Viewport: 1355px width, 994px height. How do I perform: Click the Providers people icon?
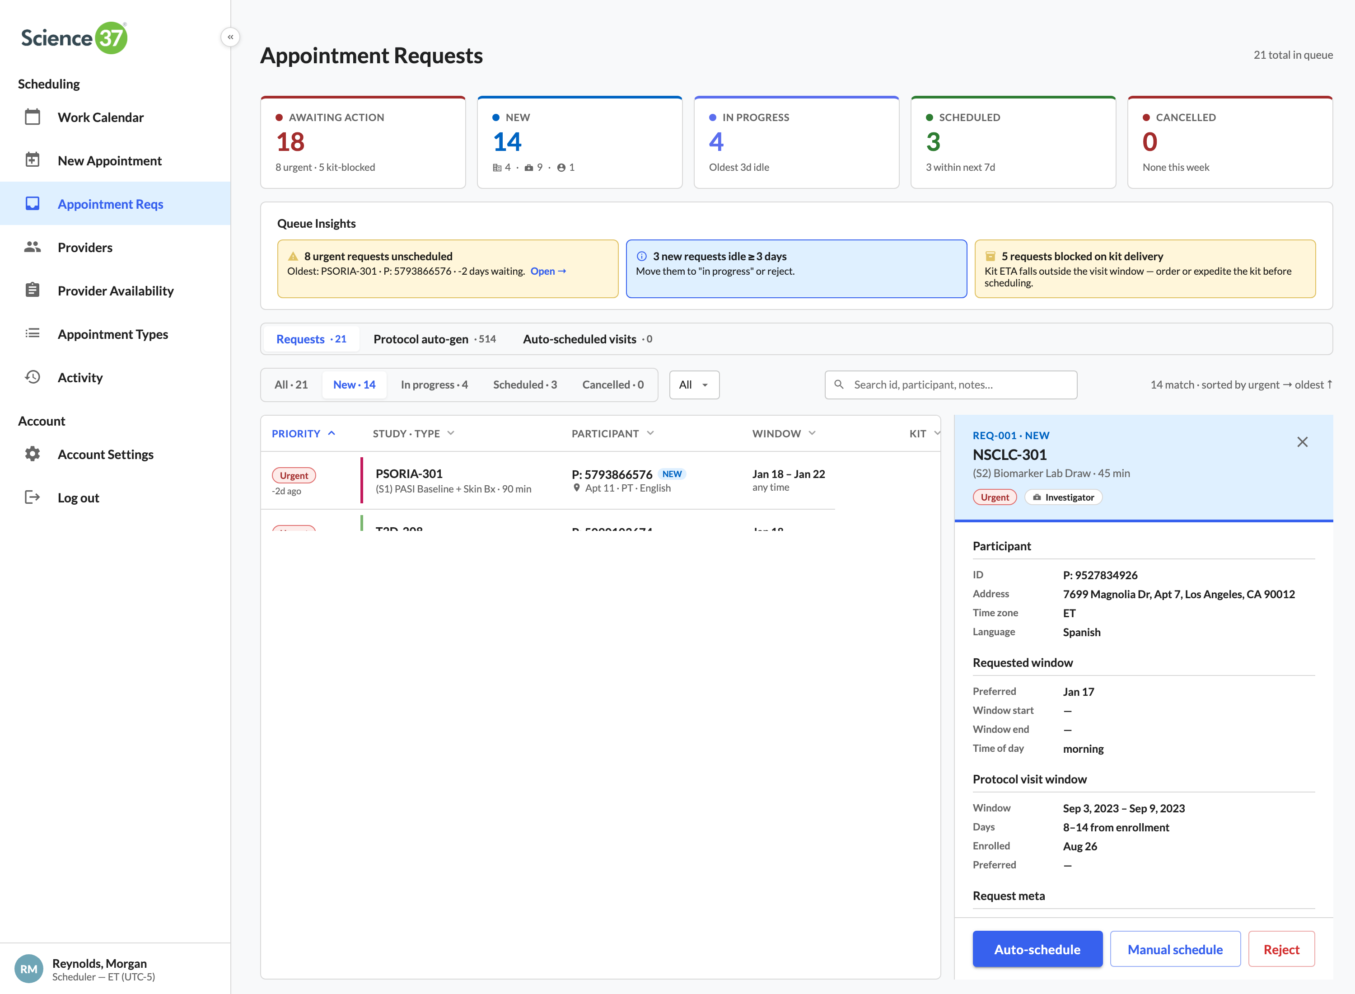point(33,247)
